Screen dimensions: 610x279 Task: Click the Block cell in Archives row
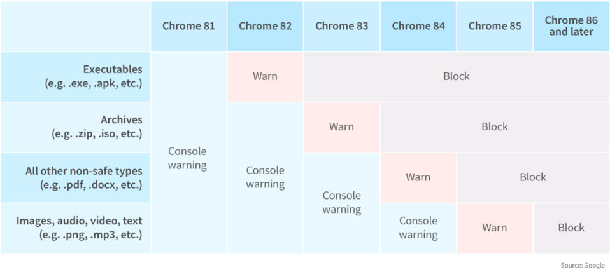(495, 127)
